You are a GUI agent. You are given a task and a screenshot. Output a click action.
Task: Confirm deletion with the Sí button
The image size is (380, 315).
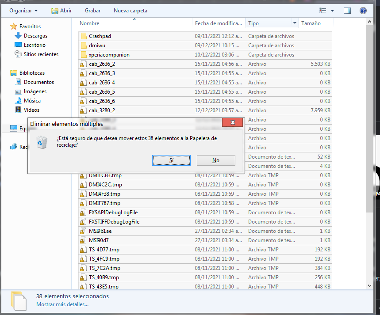pyautogui.click(x=171, y=160)
